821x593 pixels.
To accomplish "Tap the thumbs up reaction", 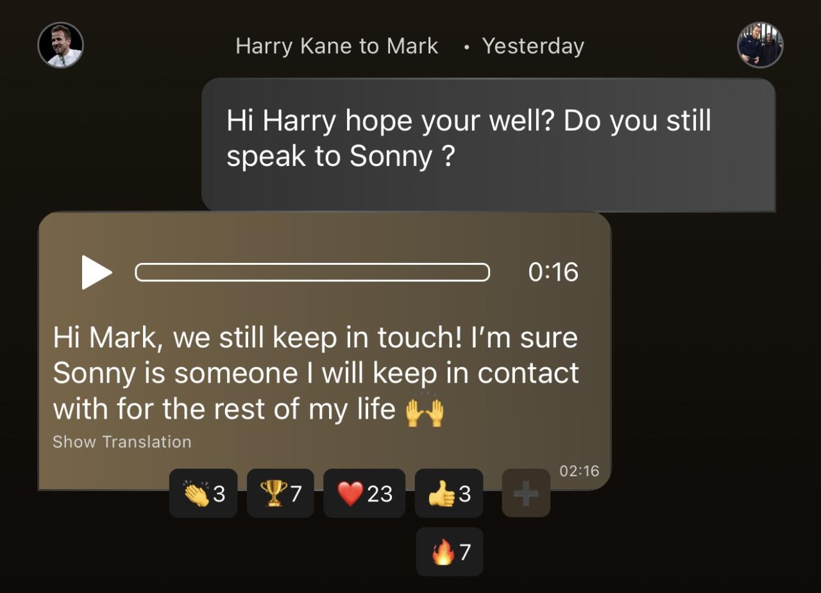I will coord(449,494).
